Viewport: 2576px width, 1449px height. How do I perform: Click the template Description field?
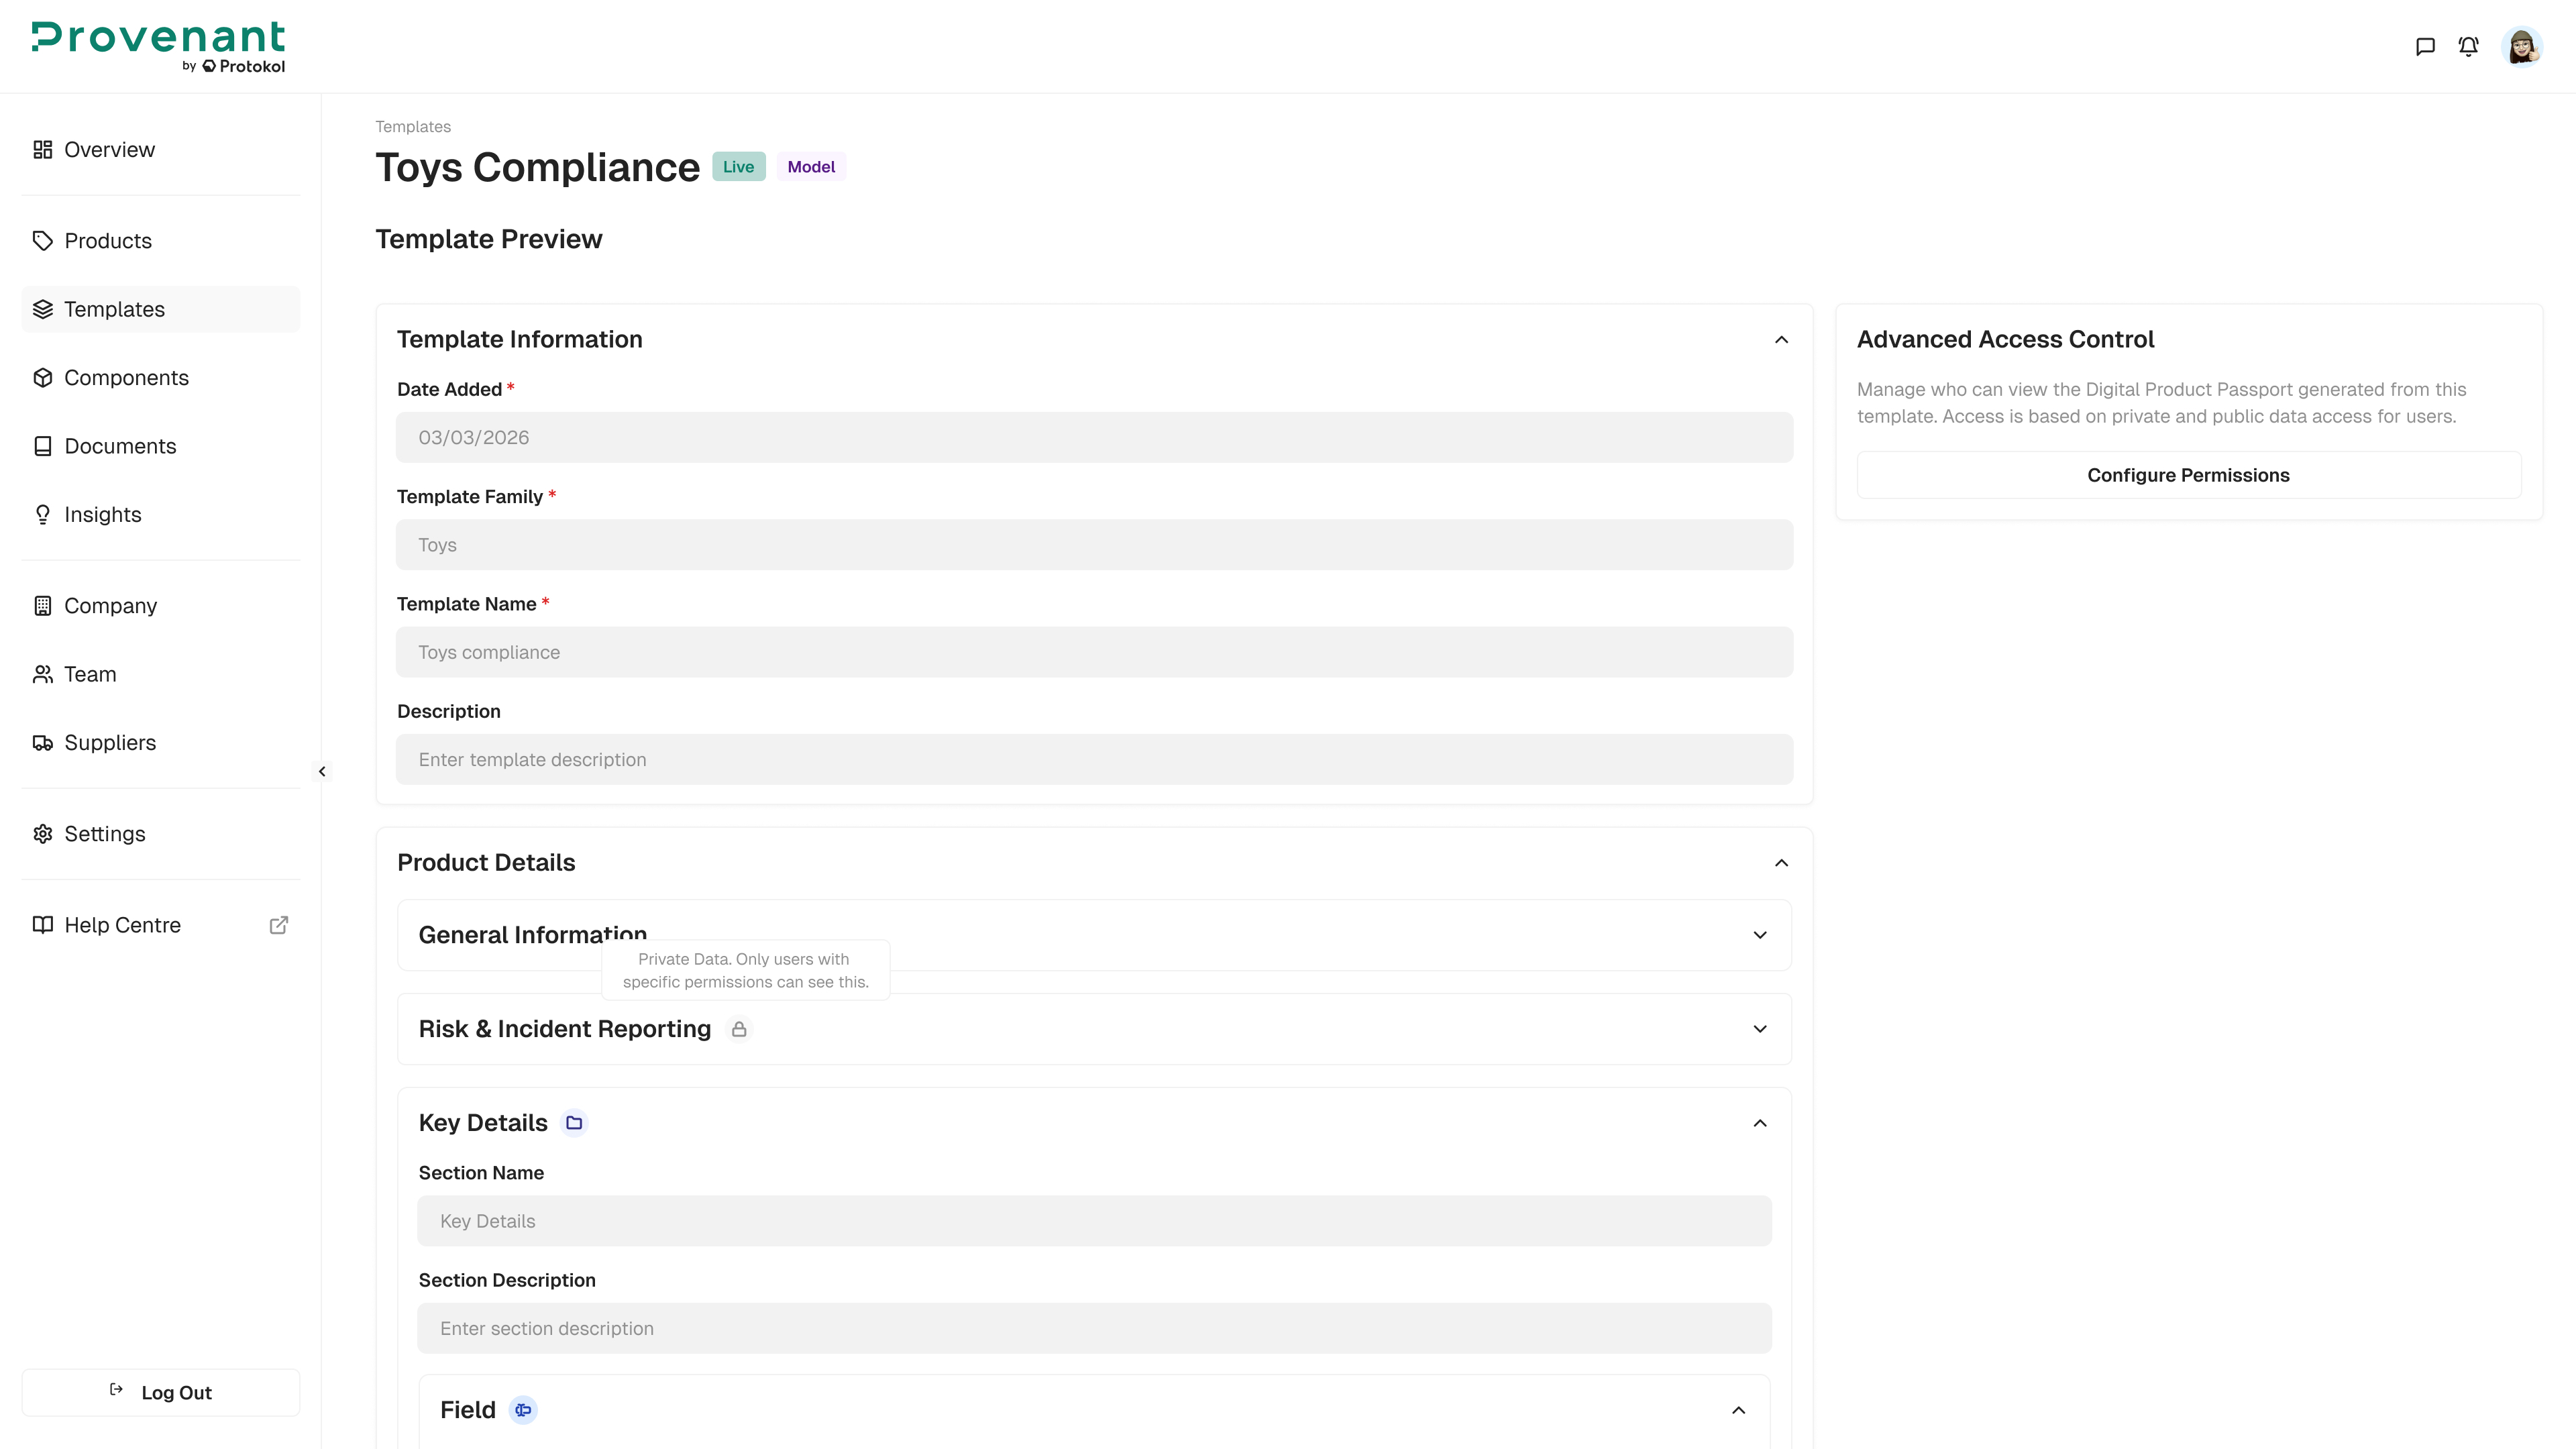coord(1094,759)
